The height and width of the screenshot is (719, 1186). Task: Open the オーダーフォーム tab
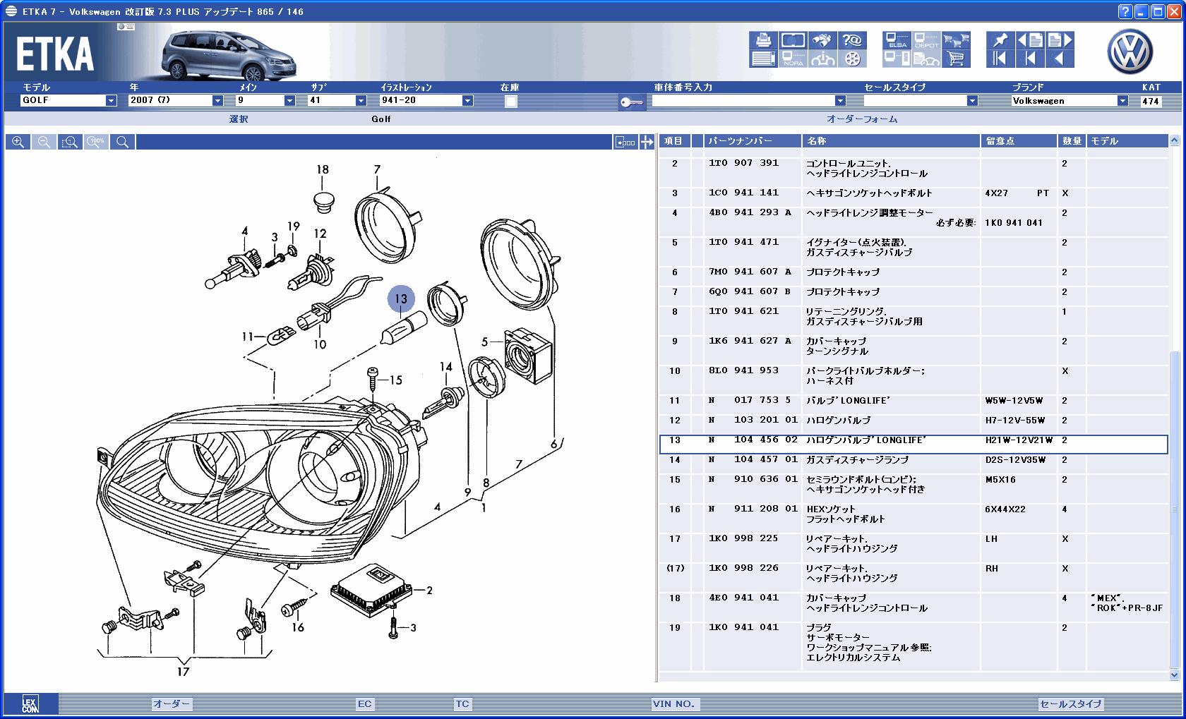tap(862, 119)
